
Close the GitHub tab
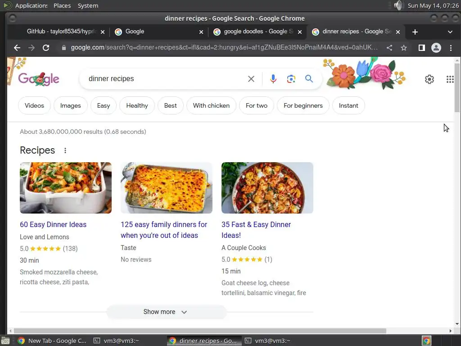[x=103, y=32]
